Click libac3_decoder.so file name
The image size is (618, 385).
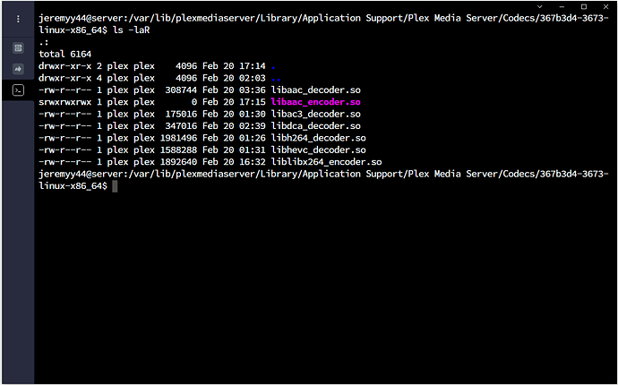(315, 114)
